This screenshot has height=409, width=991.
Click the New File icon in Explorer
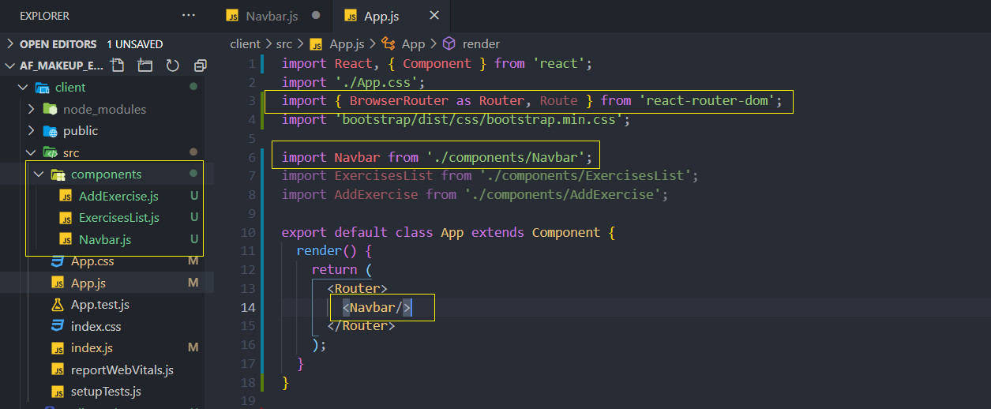[x=118, y=66]
